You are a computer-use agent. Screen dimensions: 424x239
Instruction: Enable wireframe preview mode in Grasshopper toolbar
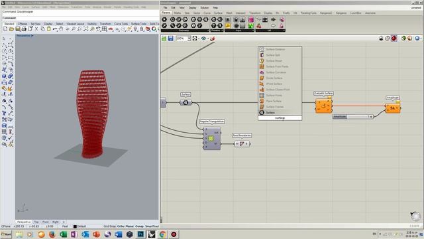[388, 39]
